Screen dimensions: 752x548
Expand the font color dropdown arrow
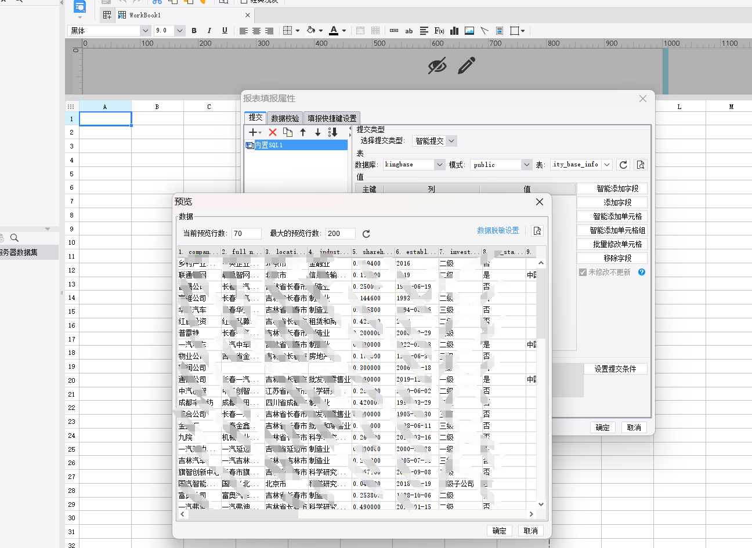344,31
